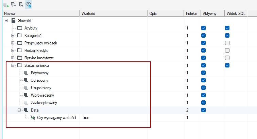
Task: Select the Czy wymagamy wartości attribute
Action: click(56, 118)
